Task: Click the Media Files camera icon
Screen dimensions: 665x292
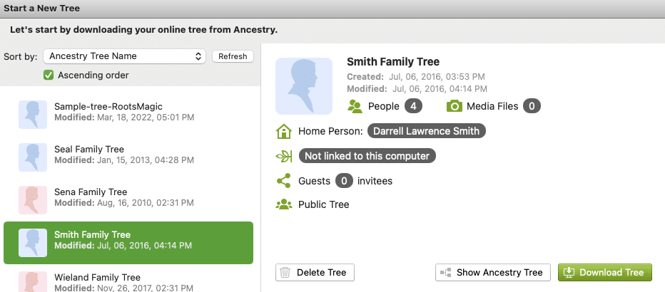Action: (x=455, y=106)
